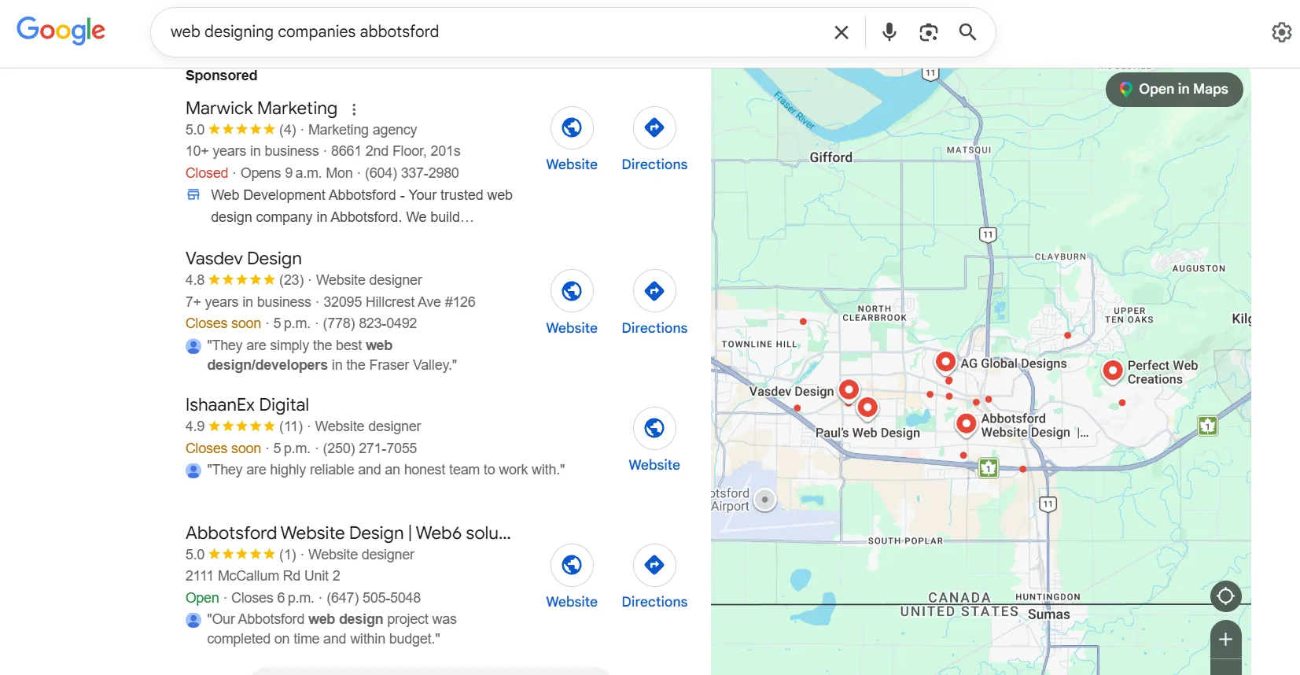
Task: Select the Paul's Web Design map pin
Action: tap(867, 408)
